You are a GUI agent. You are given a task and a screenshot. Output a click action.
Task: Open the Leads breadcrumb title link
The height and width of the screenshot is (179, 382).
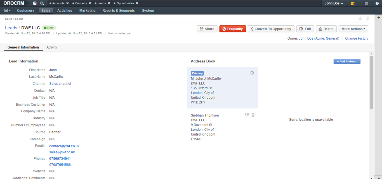11,28
